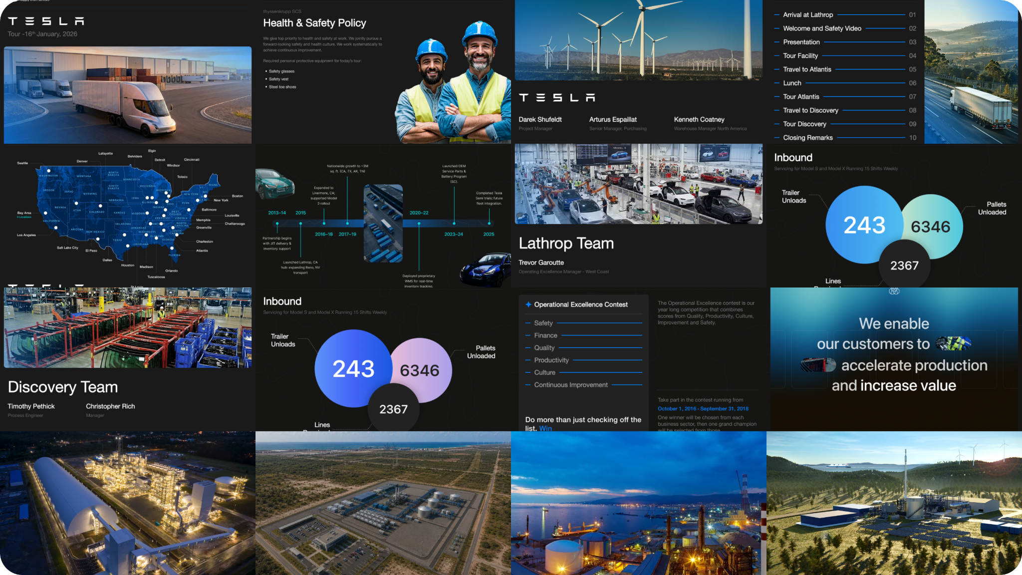The width and height of the screenshot is (1022, 575).
Task: Open the night-lit industrial plant photo
Action: click(x=128, y=503)
